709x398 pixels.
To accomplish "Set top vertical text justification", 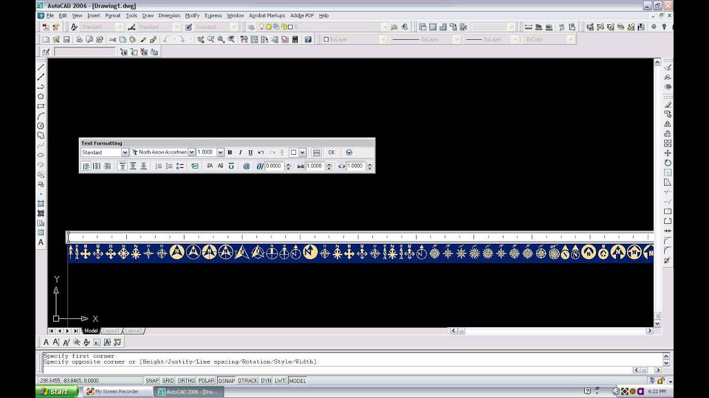I will click(122, 166).
